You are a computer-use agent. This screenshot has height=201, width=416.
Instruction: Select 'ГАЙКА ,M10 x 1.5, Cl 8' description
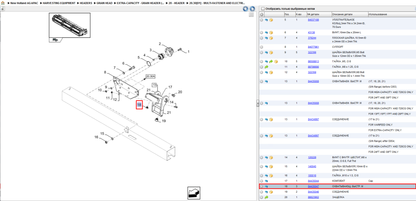pyautogui.click(x=345, y=176)
